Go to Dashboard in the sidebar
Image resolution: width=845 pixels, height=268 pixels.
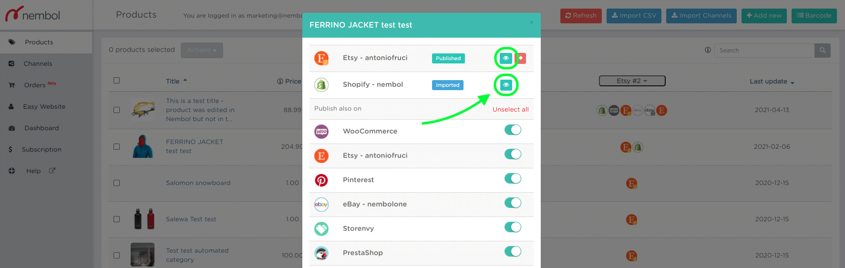[41, 128]
